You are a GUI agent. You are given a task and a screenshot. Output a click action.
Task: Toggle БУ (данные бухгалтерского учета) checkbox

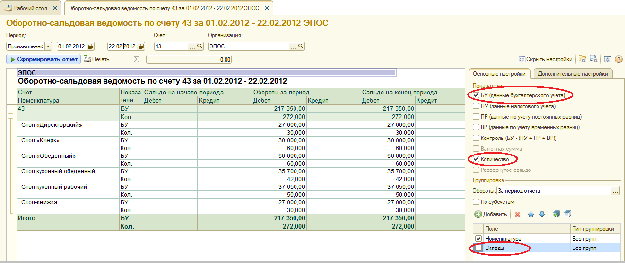pos(477,95)
